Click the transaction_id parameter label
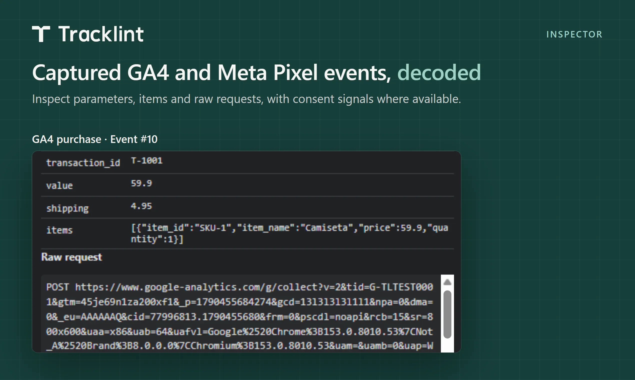 pyautogui.click(x=83, y=163)
